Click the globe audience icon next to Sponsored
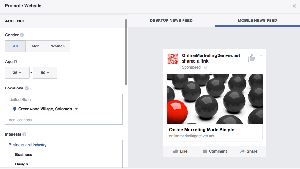The width and height of the screenshot is (300, 169). tap(206, 67)
